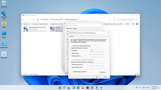
Task: Open help in Network Connections window
Action: coord(137,24)
